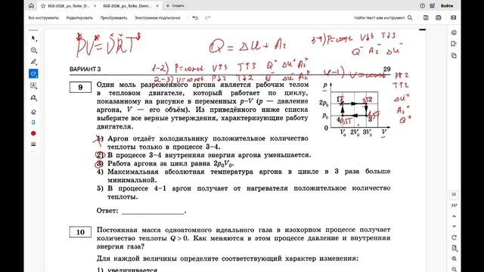Click the find text or tool search field
484x272 pixels.
point(383,18)
